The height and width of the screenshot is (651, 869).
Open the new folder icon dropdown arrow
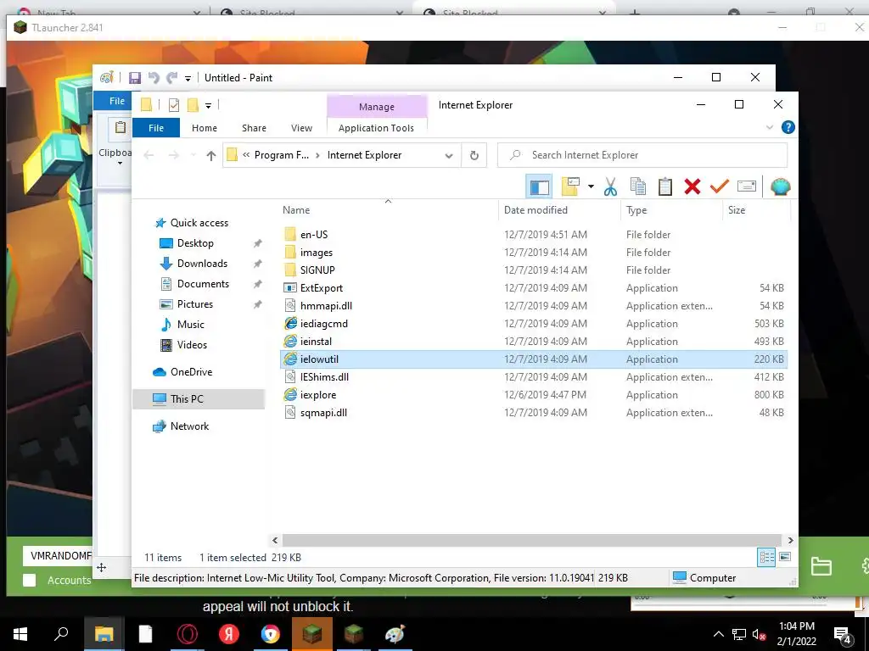[x=591, y=186]
